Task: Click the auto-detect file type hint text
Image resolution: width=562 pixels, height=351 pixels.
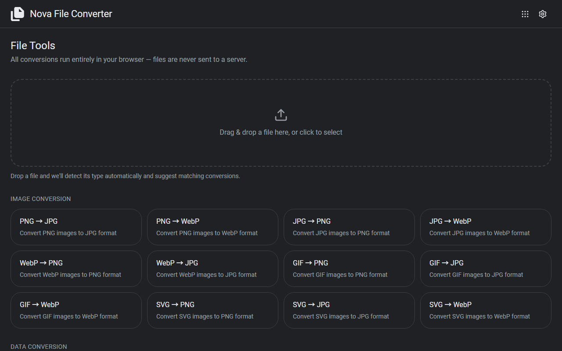Action: point(125,176)
